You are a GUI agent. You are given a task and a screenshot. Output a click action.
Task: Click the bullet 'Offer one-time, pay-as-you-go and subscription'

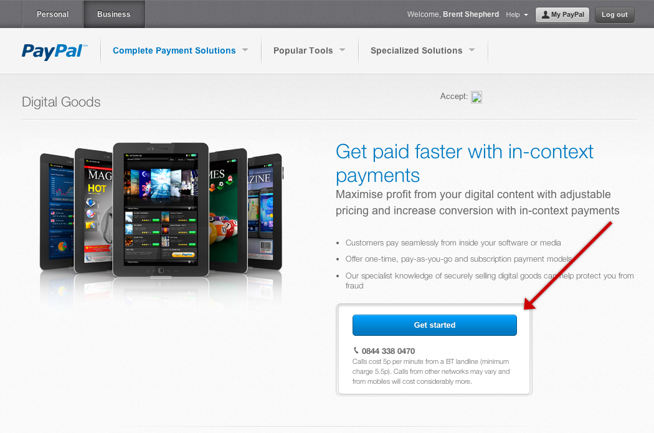tap(458, 259)
